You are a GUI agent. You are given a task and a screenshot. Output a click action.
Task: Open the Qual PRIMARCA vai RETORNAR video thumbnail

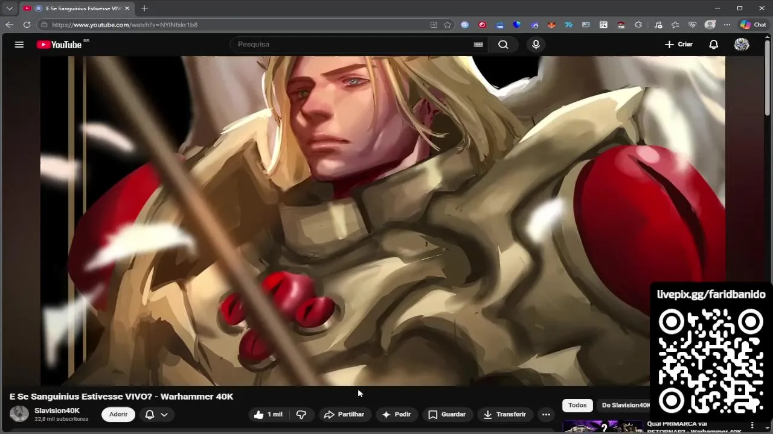click(x=603, y=427)
